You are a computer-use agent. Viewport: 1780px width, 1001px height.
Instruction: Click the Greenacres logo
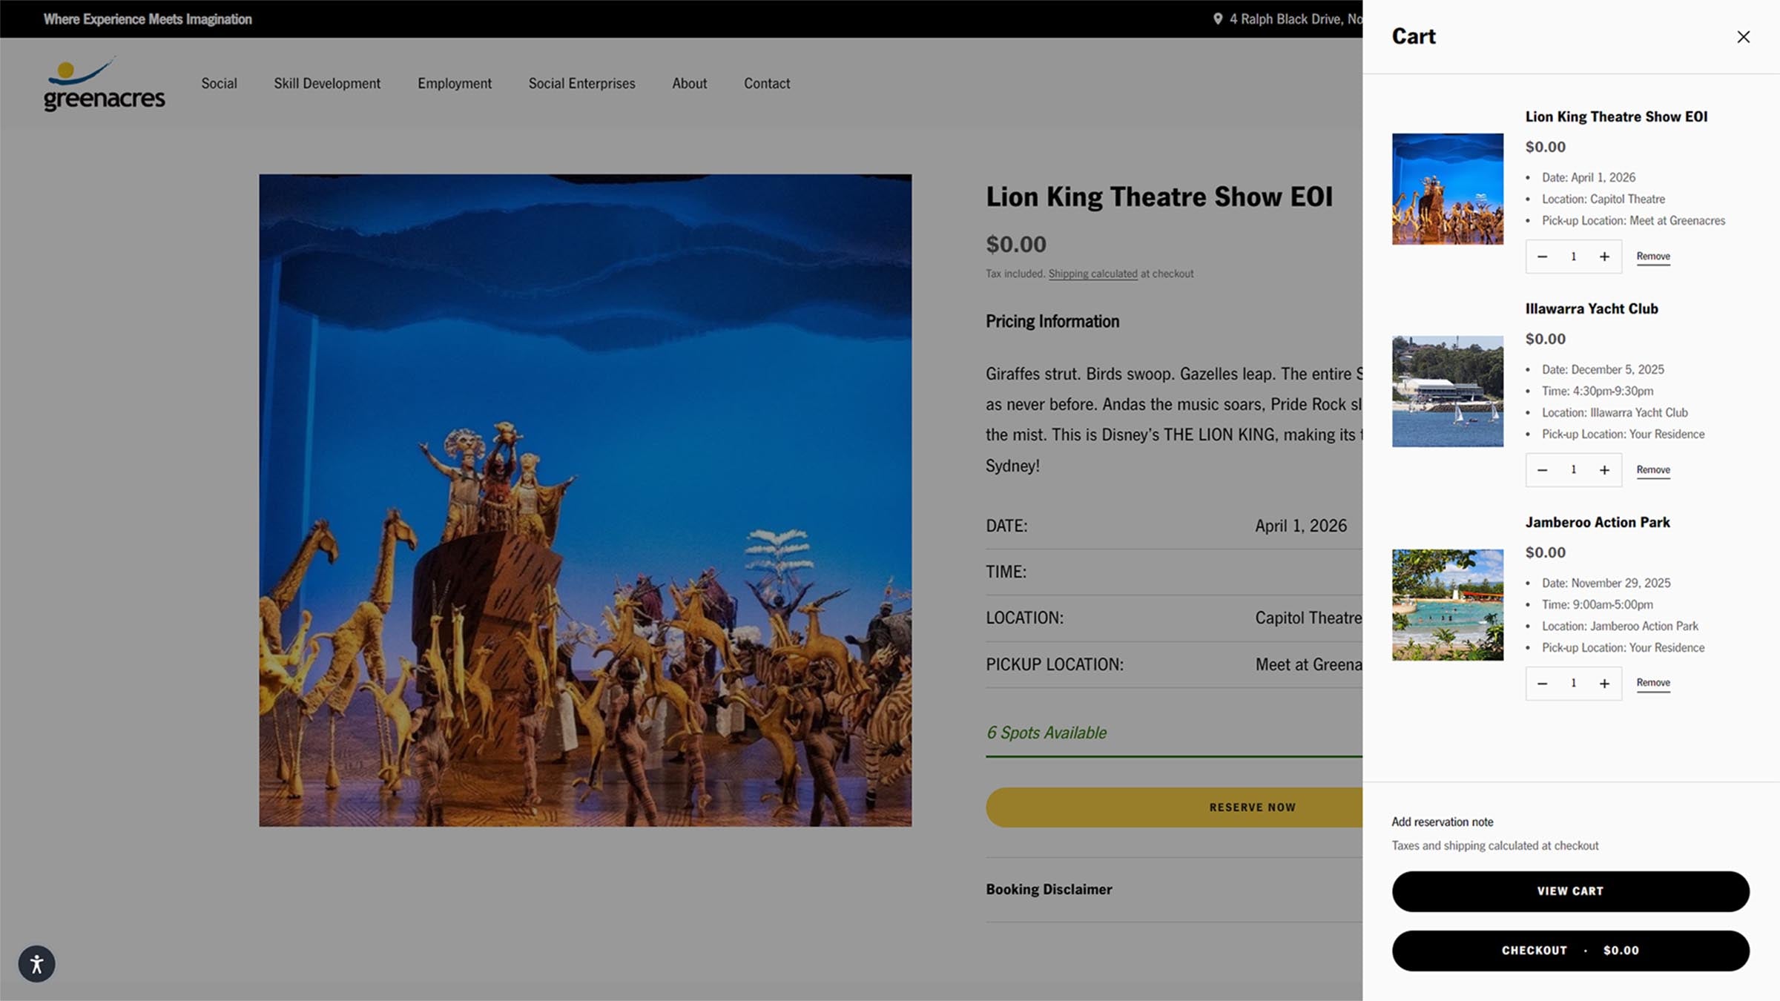click(104, 85)
